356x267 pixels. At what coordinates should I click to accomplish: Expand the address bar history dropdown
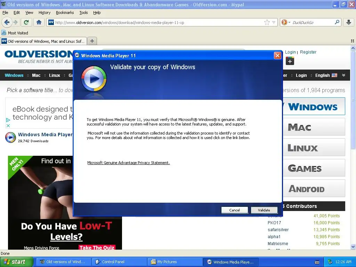tap(274, 22)
